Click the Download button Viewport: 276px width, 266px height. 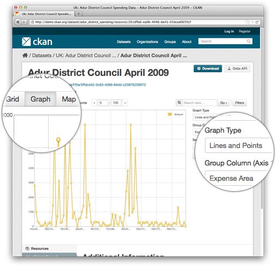click(208, 68)
